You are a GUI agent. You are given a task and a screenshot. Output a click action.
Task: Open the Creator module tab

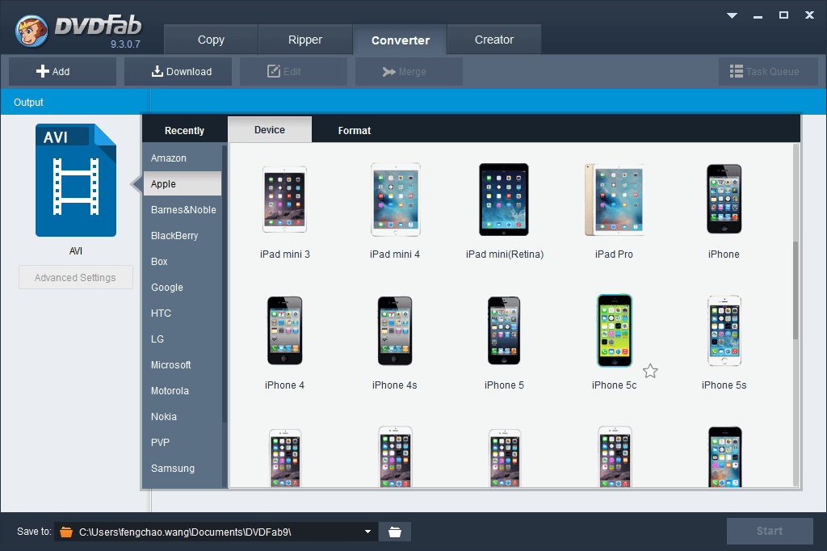(494, 40)
